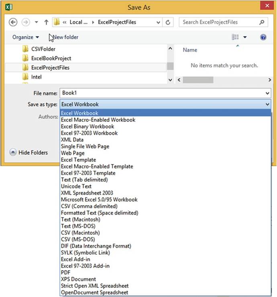The width and height of the screenshot is (277, 297).
Task: Click the File name text field
Action: click(x=161, y=93)
